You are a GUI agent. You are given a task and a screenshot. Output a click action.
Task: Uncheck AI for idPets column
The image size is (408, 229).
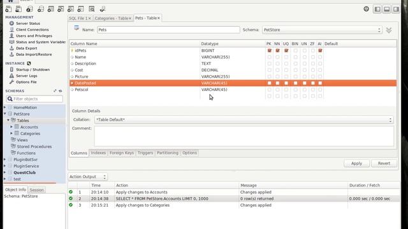coord(320,50)
